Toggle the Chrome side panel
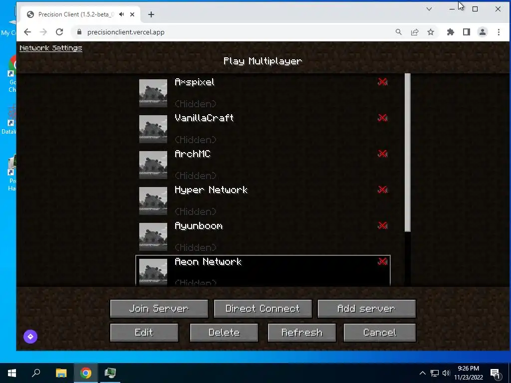 tap(467, 32)
